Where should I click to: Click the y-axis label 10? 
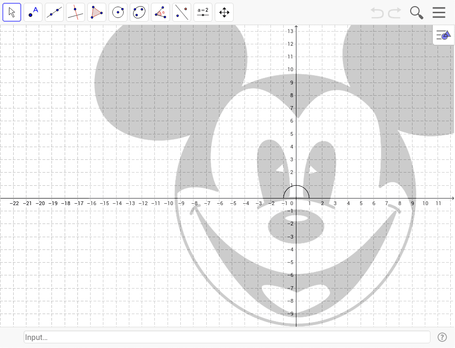tap(290, 70)
